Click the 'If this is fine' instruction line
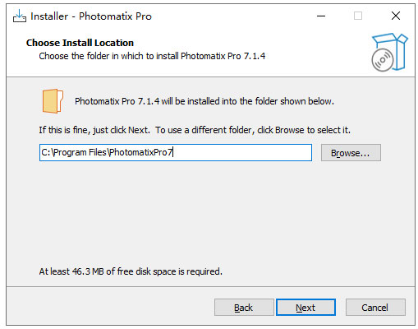The image size is (418, 329). tap(195, 130)
